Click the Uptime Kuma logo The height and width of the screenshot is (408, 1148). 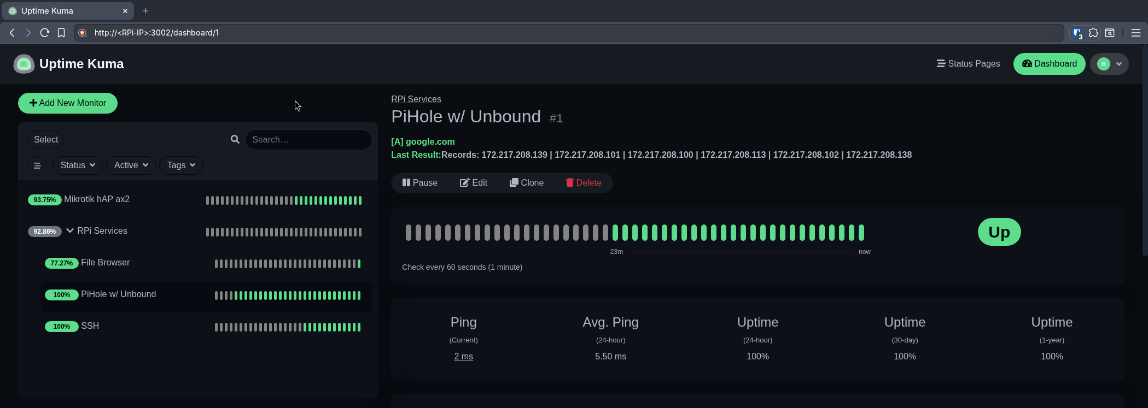(x=24, y=64)
